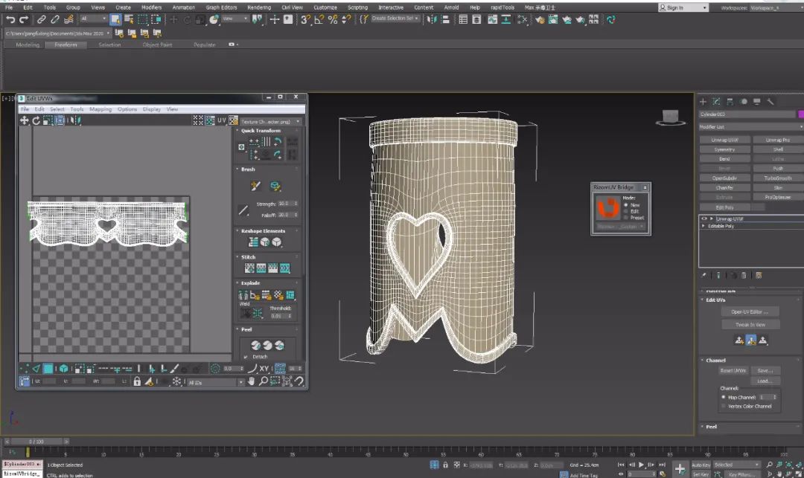Open the Hierarchy tab in command panel
The width and height of the screenshot is (804, 478).
coord(730,101)
